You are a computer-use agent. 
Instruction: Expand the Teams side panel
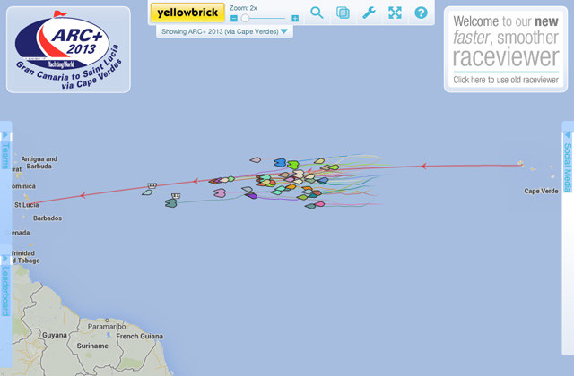[x=5, y=150]
